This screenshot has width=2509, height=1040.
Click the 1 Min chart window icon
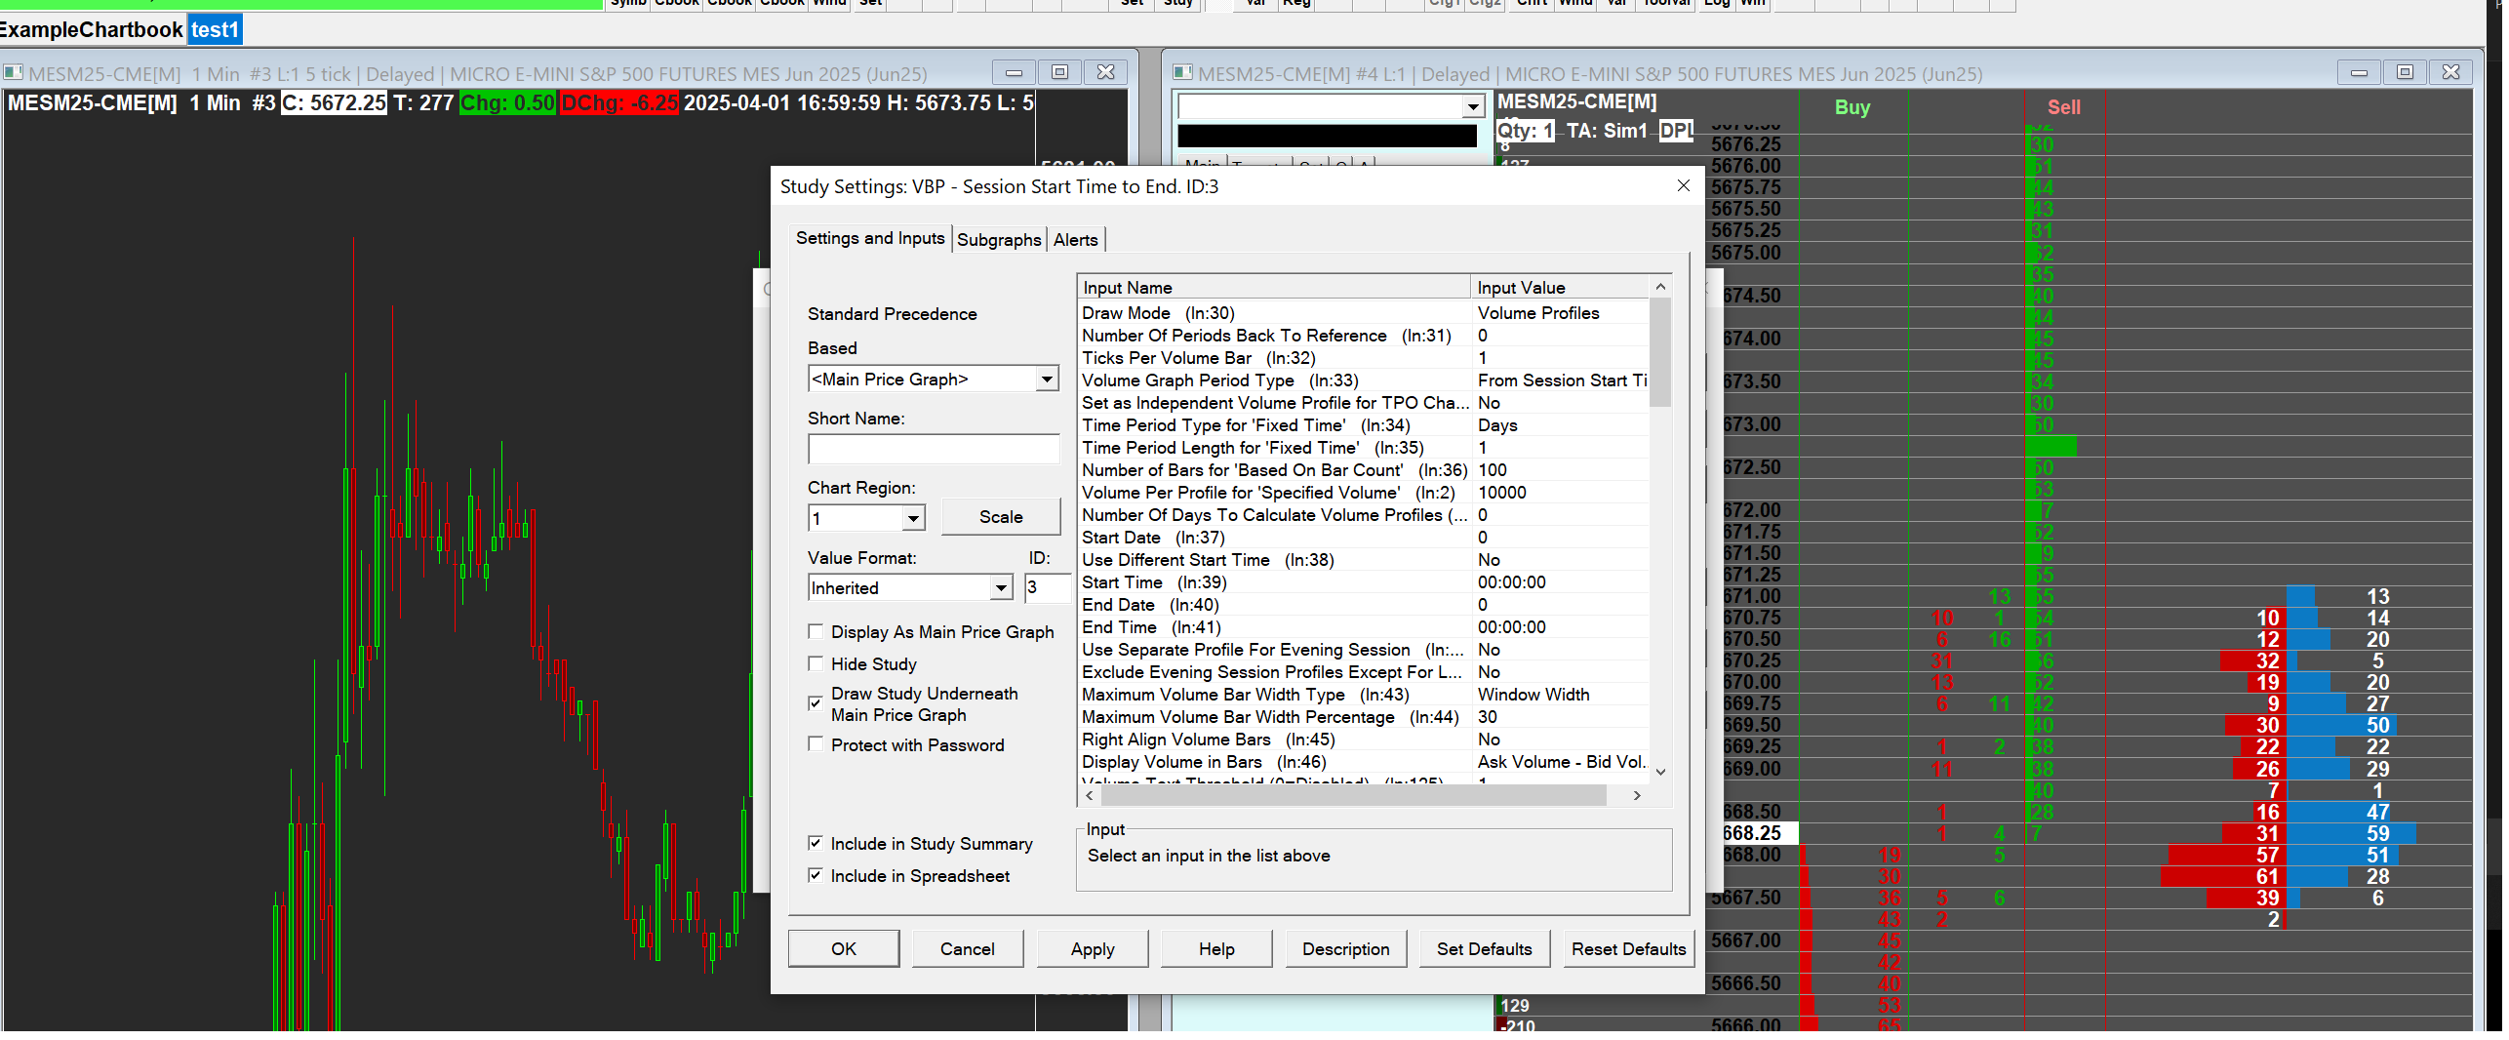pyautogui.click(x=14, y=73)
